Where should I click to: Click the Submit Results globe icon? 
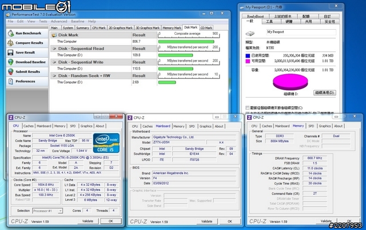[10, 71]
